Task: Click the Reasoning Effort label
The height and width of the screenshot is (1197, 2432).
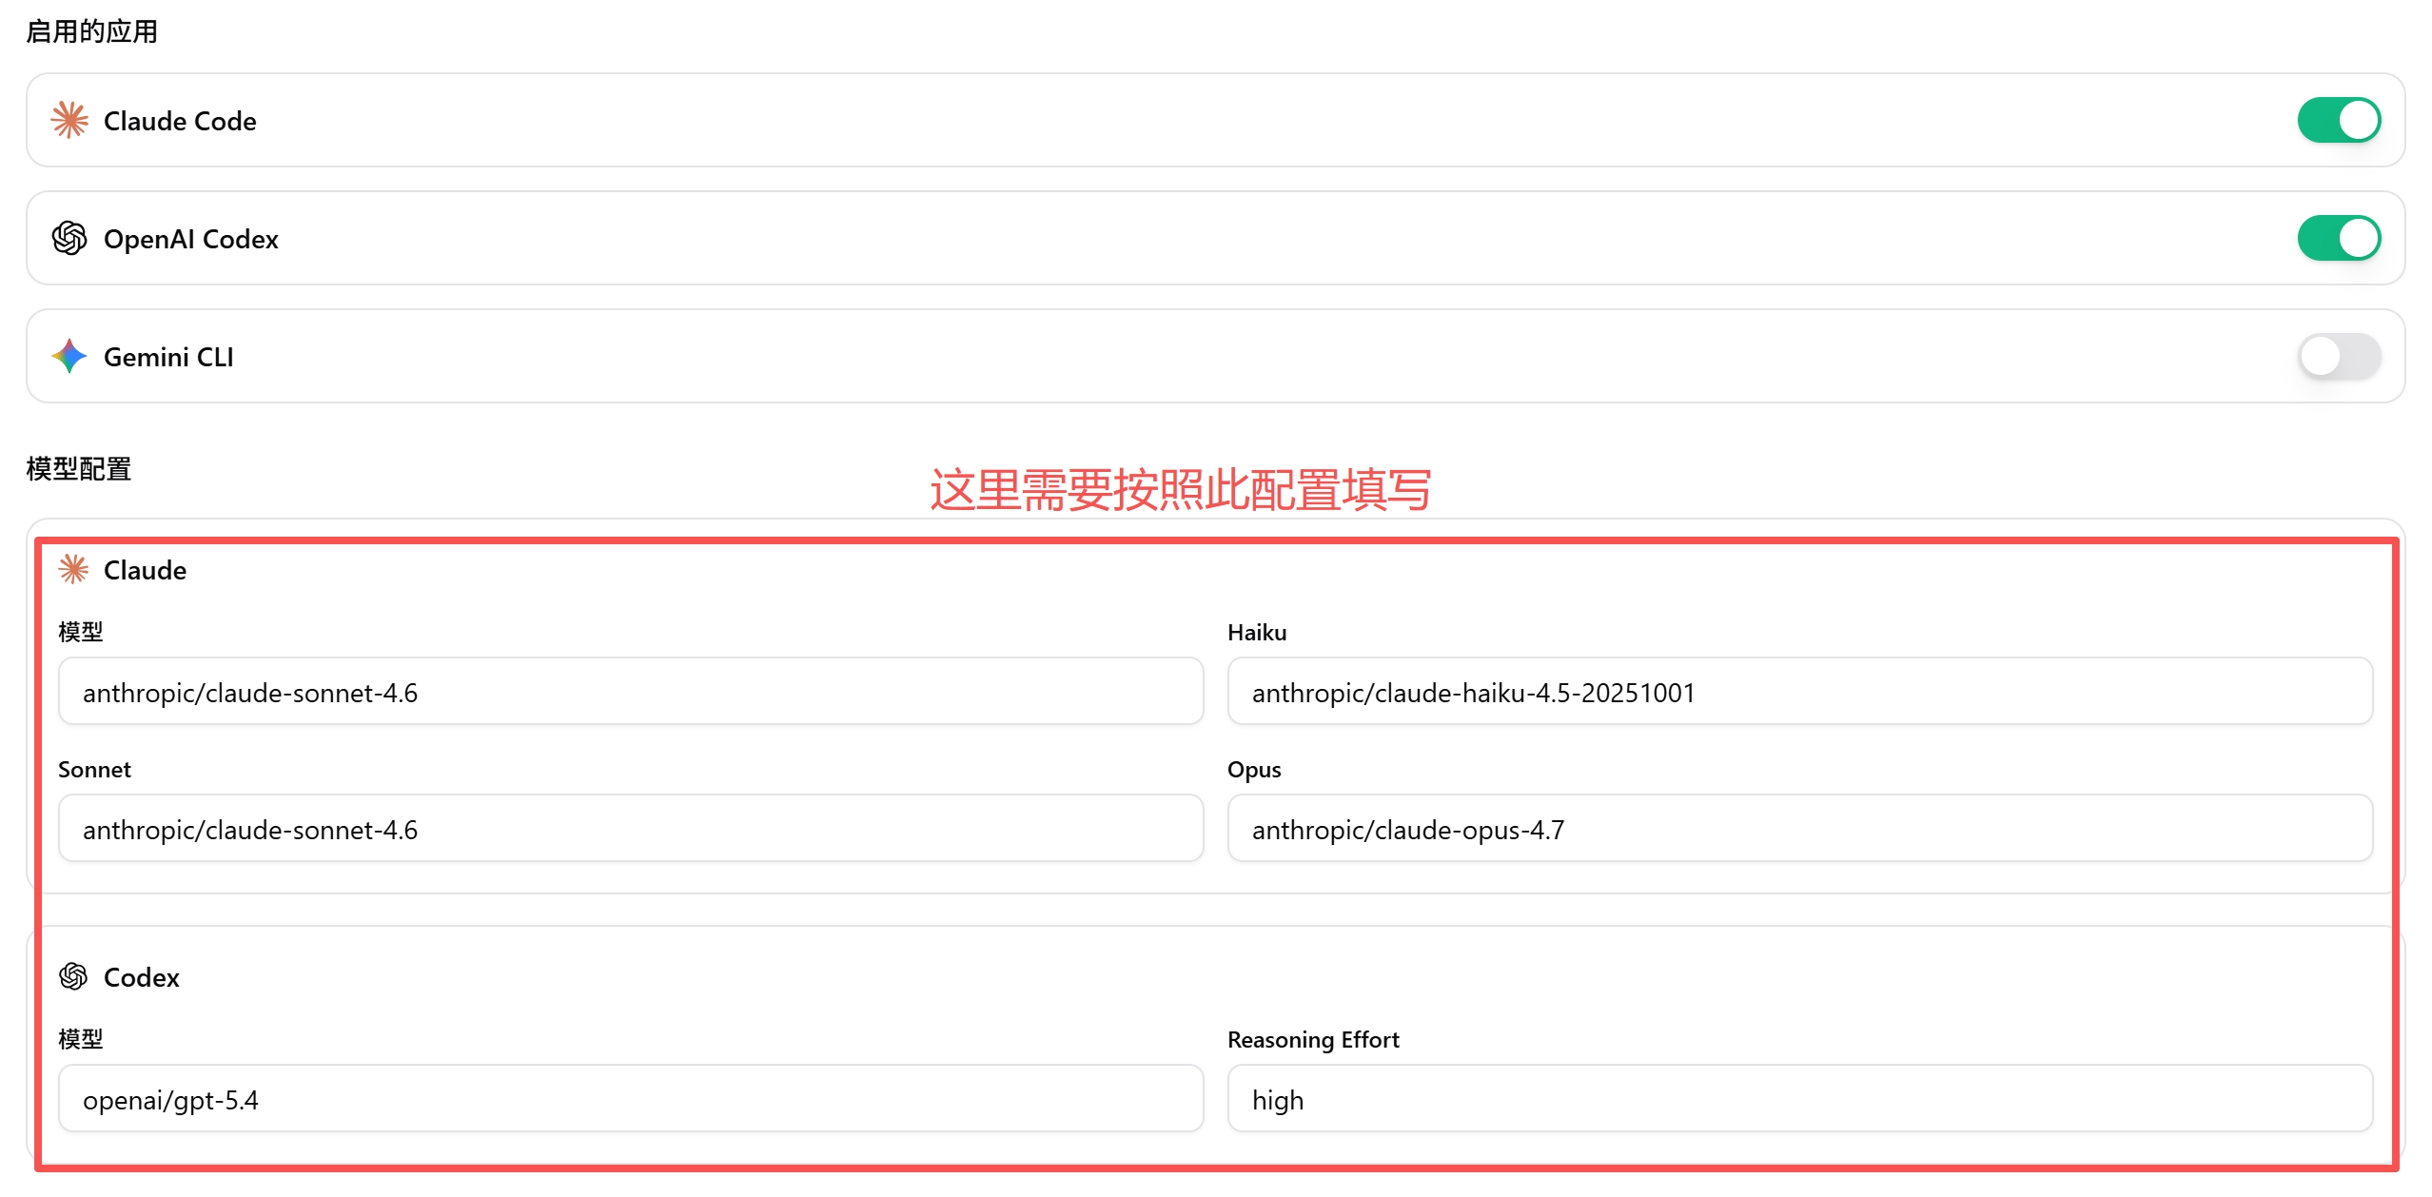Action: coord(1313,1040)
